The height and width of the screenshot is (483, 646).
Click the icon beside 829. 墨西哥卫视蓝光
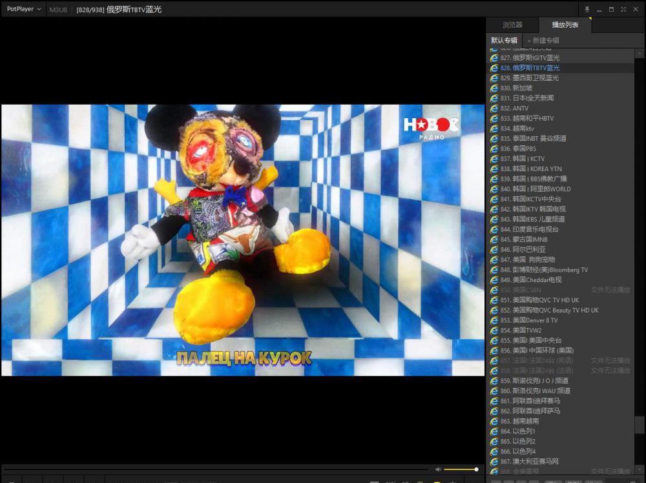494,78
